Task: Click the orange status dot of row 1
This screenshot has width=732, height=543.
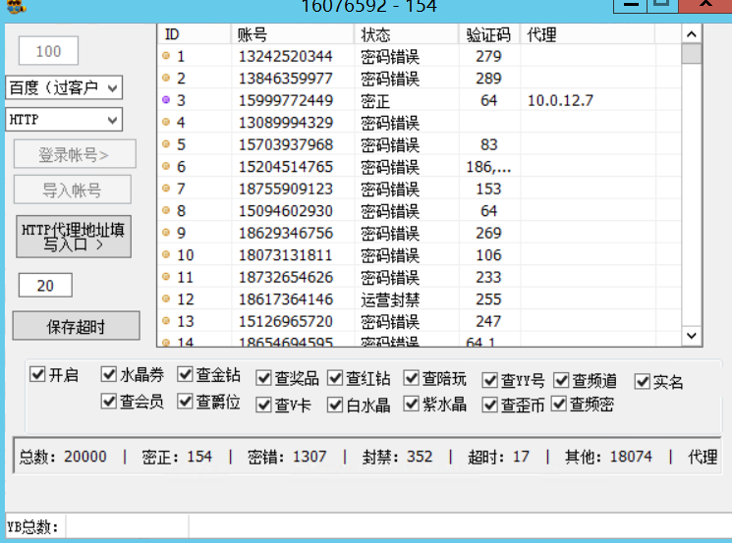Action: coord(166,56)
